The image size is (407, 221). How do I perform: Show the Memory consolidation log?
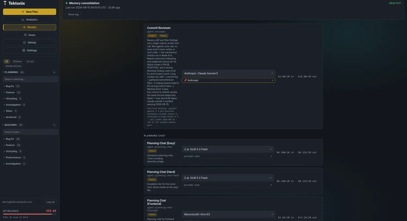tap(73, 14)
